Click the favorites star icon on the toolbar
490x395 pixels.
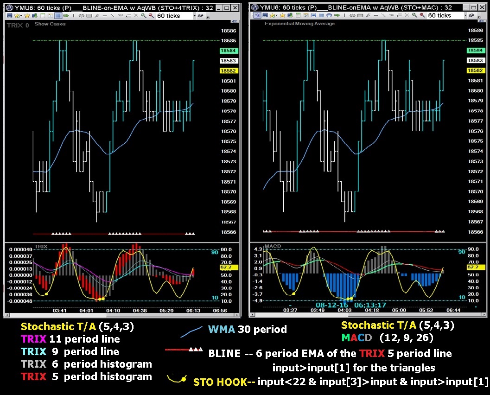(27, 15)
